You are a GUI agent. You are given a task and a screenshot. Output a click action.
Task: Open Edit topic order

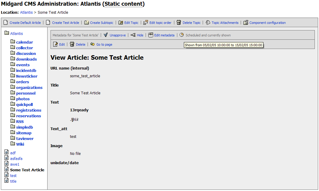point(161,23)
